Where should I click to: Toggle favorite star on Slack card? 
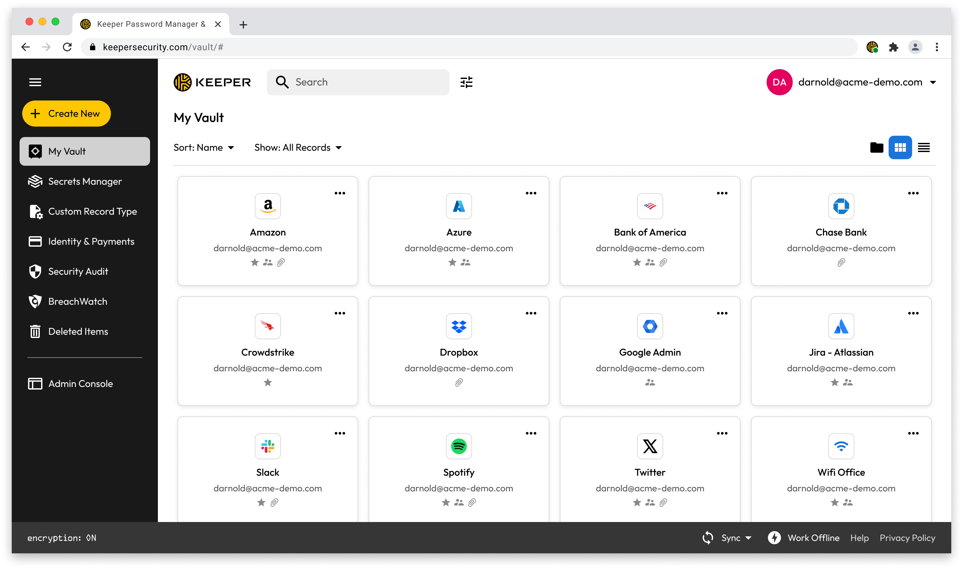click(x=261, y=502)
